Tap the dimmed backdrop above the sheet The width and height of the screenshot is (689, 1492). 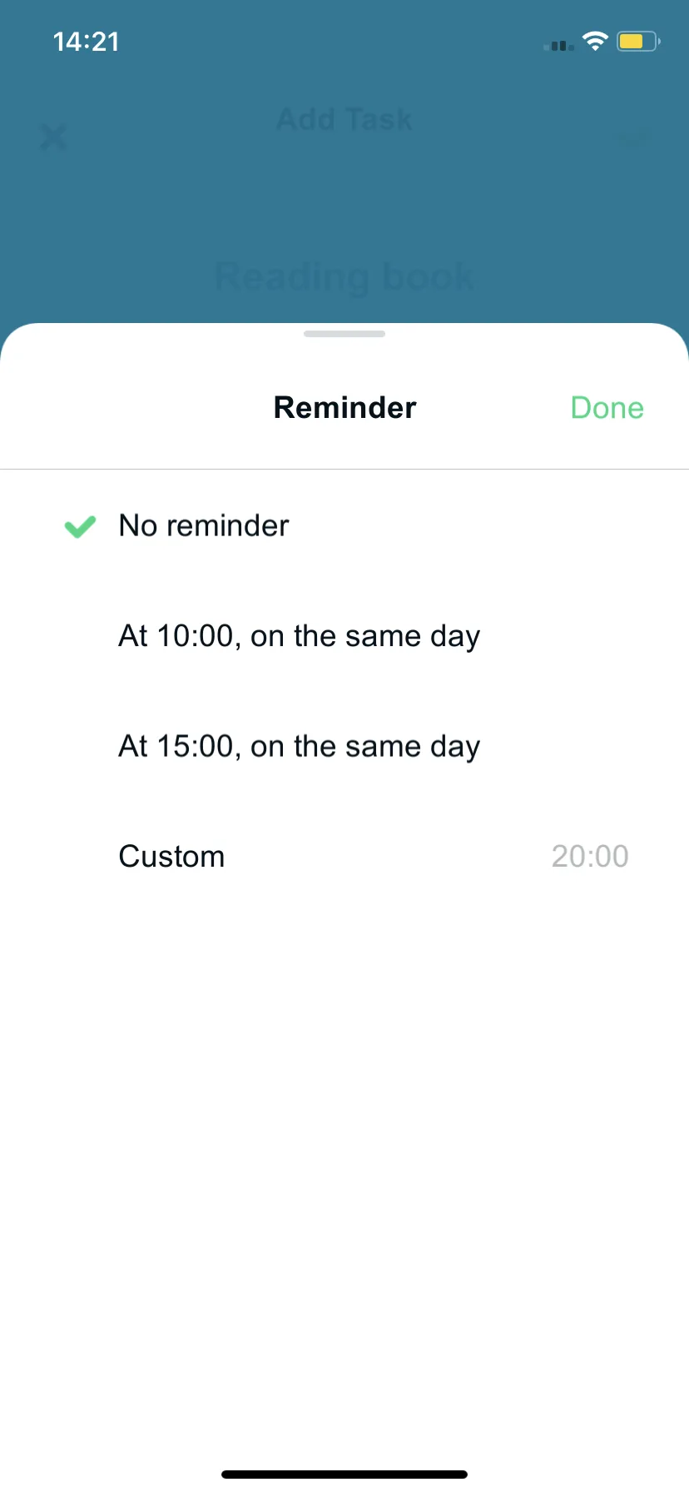click(344, 200)
